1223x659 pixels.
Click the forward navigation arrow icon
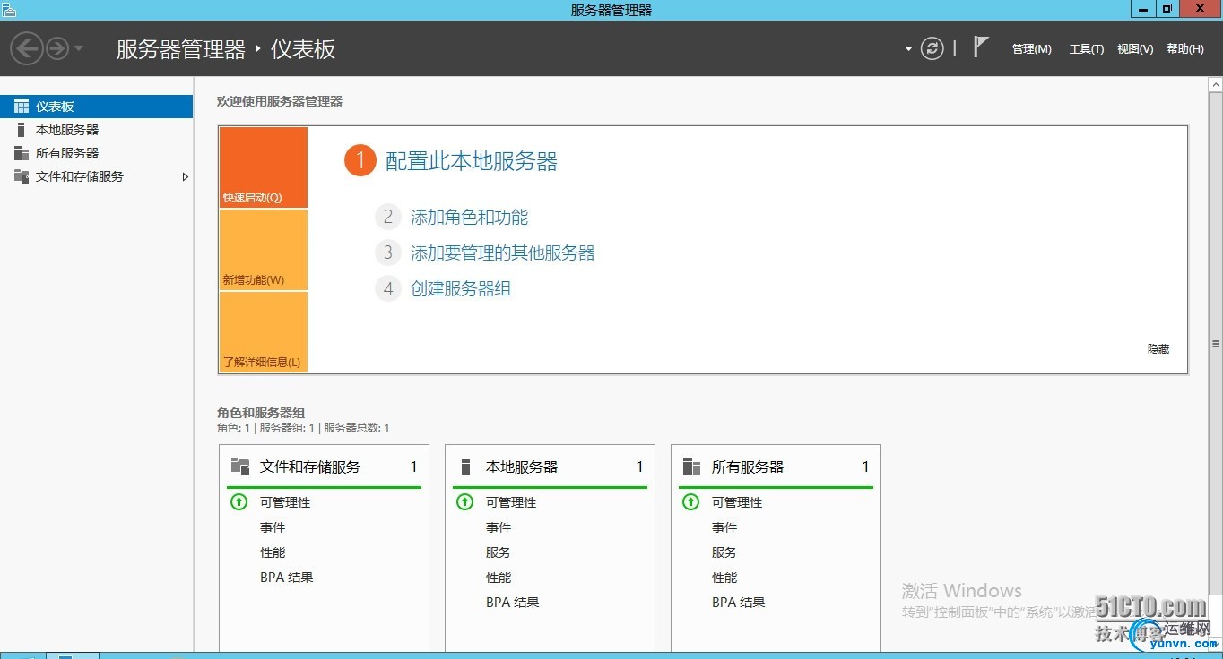57,48
